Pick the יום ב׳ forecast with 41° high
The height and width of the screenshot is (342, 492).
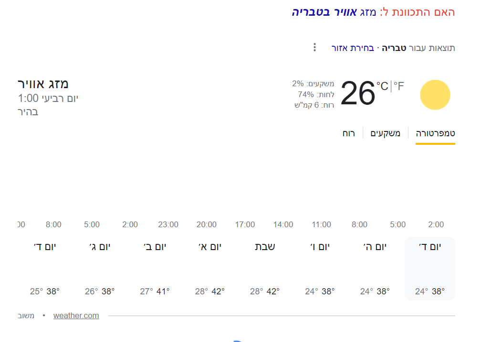[x=155, y=268]
